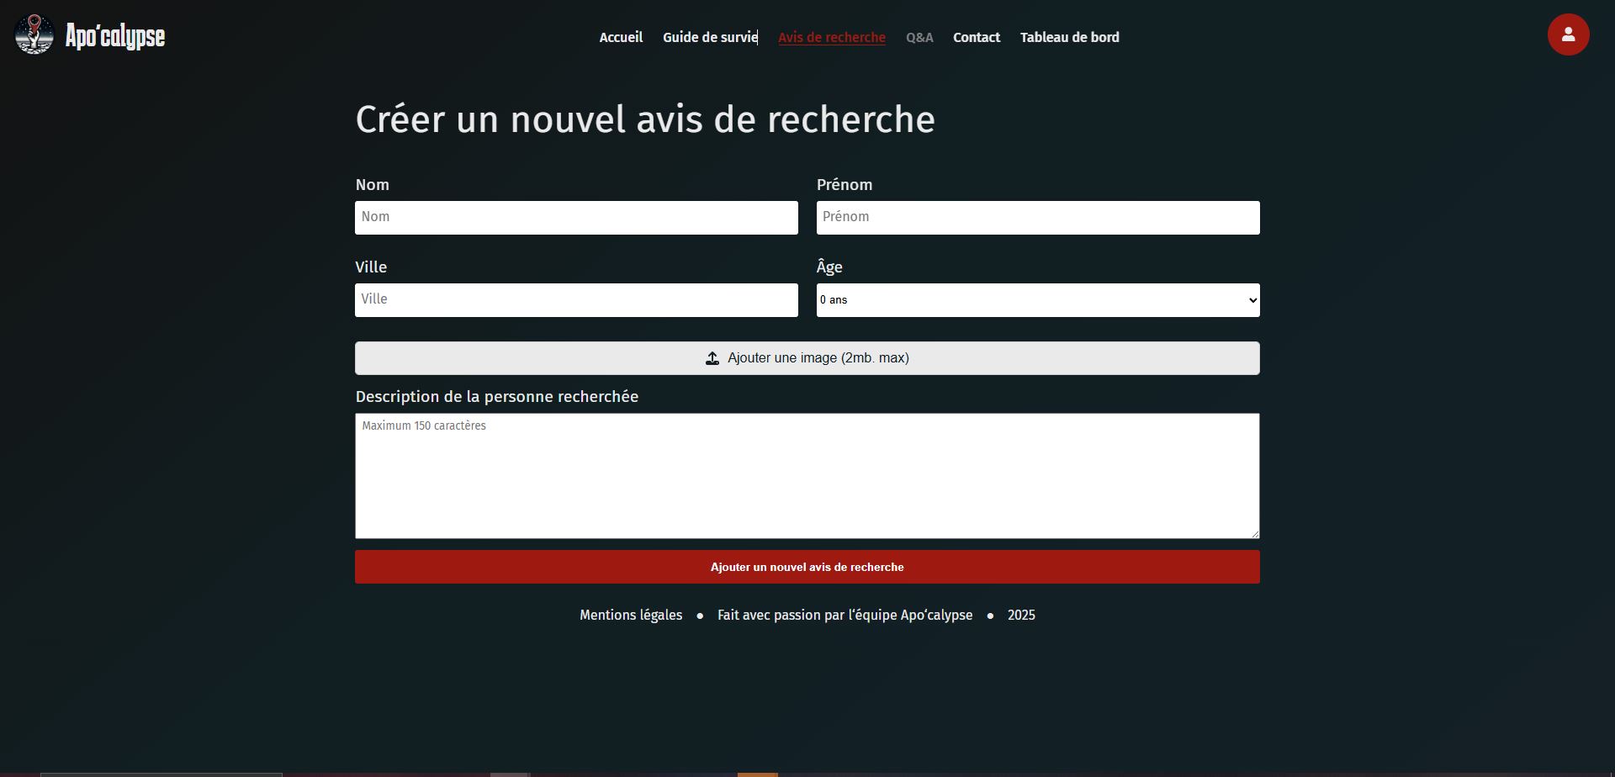Image resolution: width=1615 pixels, height=777 pixels.
Task: Click the 2025 text in the footer
Action: 1021,616
